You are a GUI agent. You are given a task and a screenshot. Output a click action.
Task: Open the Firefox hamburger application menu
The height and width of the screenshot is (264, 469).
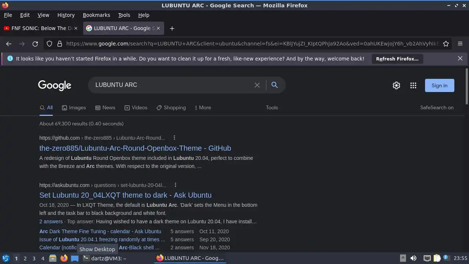[x=460, y=44]
